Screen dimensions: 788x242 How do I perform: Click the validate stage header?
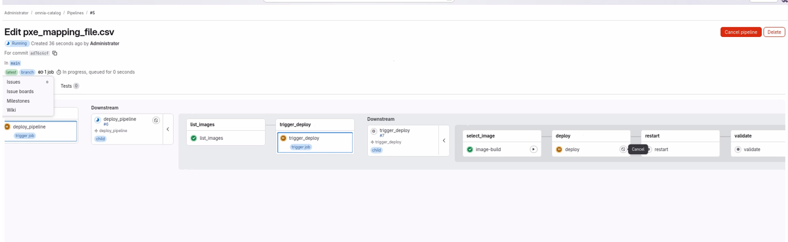tap(743, 136)
